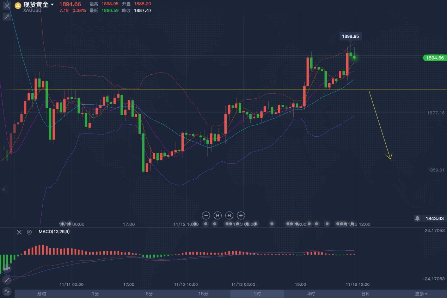Close the chart with the top-left X
Screen dimensions: 447x298
[x=7, y=6]
